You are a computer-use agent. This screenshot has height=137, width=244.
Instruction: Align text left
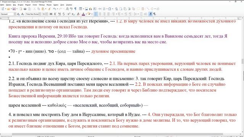pyautogui.click(x=96, y=14)
